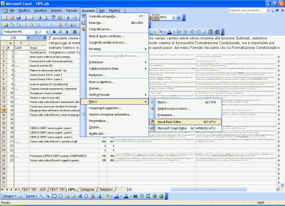Select the Arrow drawing tool
Viewport: 285px width, 206px height.
[x=47, y=196]
